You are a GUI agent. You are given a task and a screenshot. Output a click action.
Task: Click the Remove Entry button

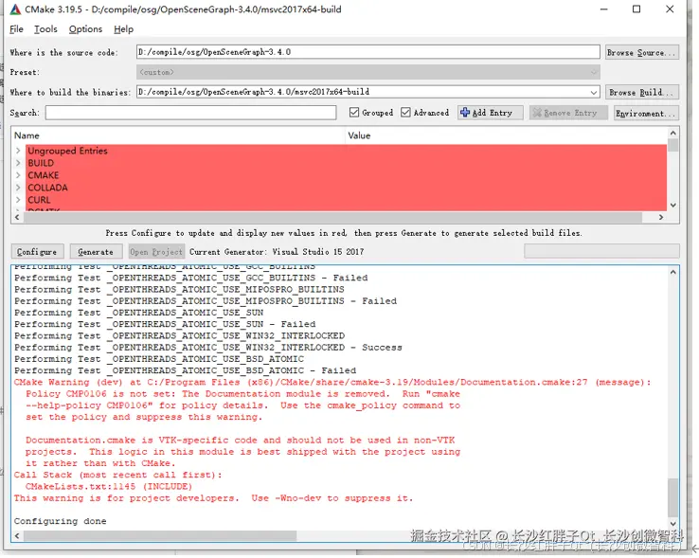tap(568, 113)
